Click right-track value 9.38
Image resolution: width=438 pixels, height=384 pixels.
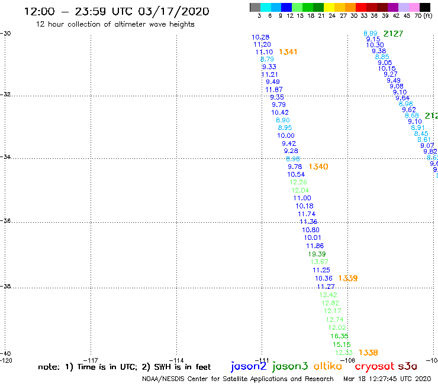[x=379, y=51]
